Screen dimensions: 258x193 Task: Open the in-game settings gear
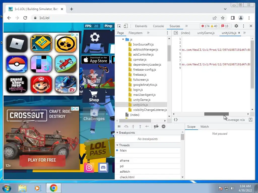(x=95, y=37)
